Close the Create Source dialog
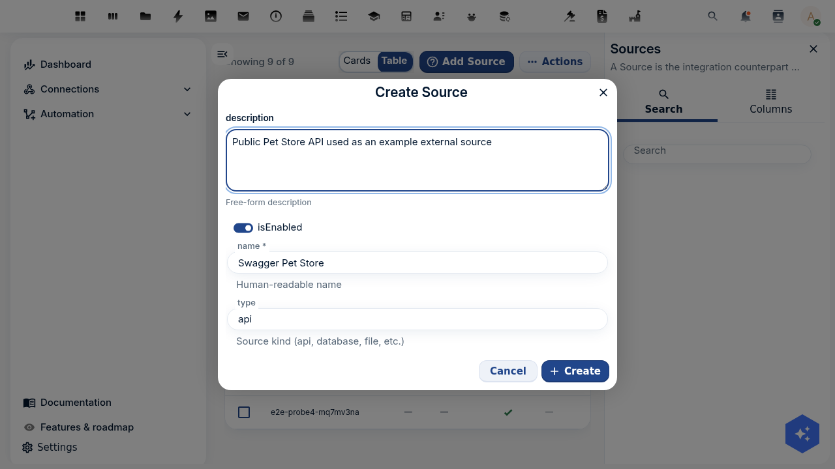Screen dimensions: 835x469 603,92
